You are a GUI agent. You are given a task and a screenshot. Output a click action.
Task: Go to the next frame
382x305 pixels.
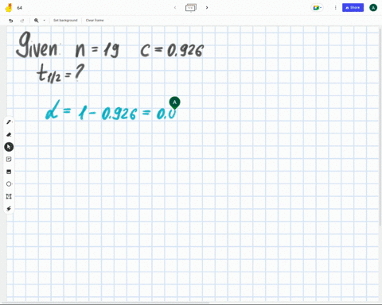(x=207, y=8)
